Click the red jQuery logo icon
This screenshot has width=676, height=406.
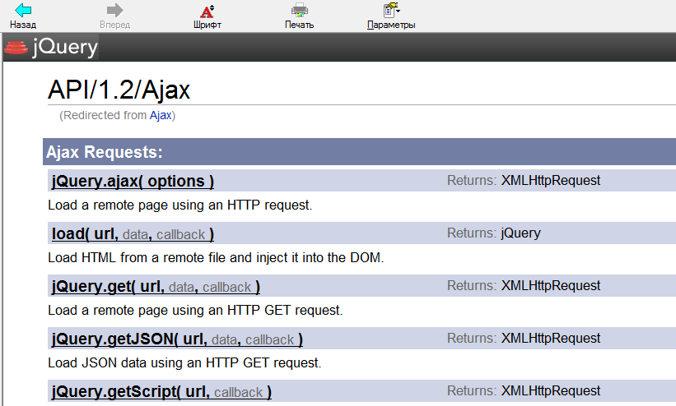click(16, 47)
